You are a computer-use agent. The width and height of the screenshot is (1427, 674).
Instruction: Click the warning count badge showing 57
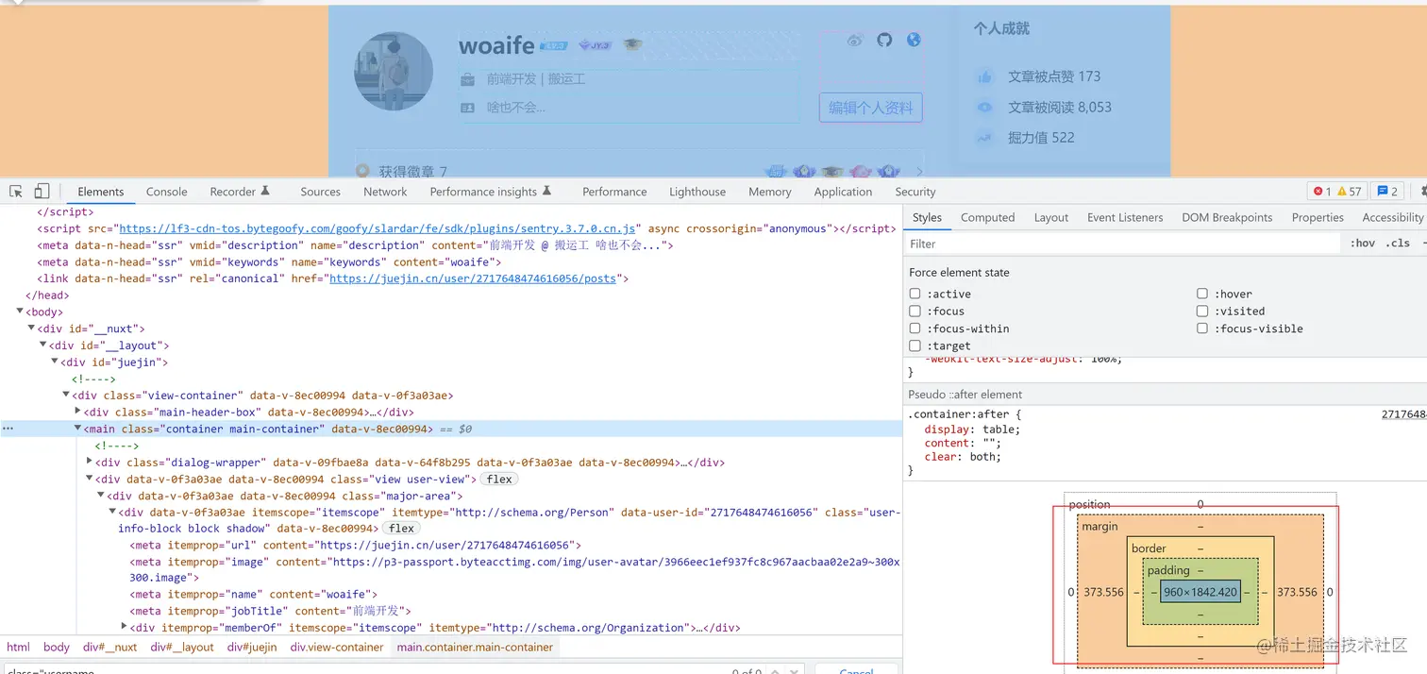(1350, 192)
